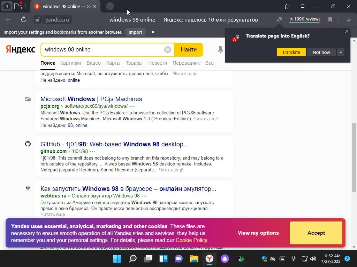Open the Переводчик tab
The image size is (357, 267).
point(186,63)
